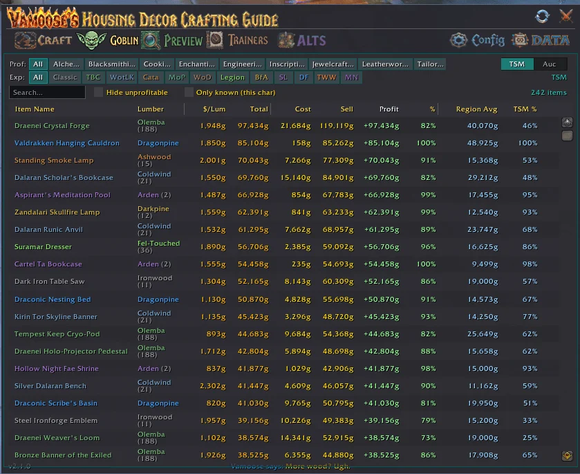Open the Craft tab with anvil icon
The width and height of the screenshot is (580, 474).
[x=25, y=40]
